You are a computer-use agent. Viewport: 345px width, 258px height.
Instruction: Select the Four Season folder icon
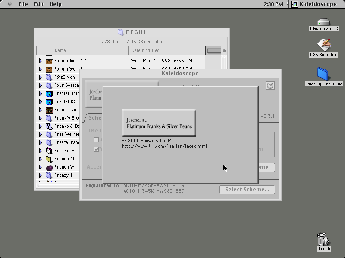[x=49, y=85]
